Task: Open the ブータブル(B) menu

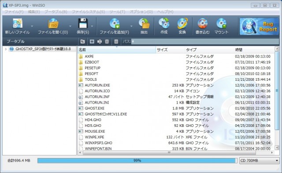Action: 56,12
